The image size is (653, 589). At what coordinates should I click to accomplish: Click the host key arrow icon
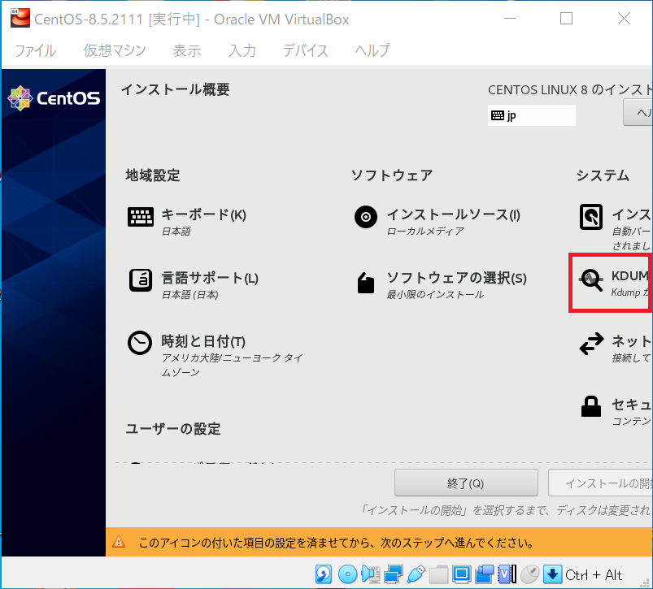coord(553,574)
